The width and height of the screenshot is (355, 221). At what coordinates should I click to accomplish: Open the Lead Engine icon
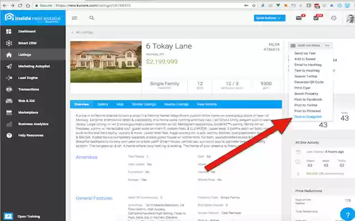click(x=9, y=78)
